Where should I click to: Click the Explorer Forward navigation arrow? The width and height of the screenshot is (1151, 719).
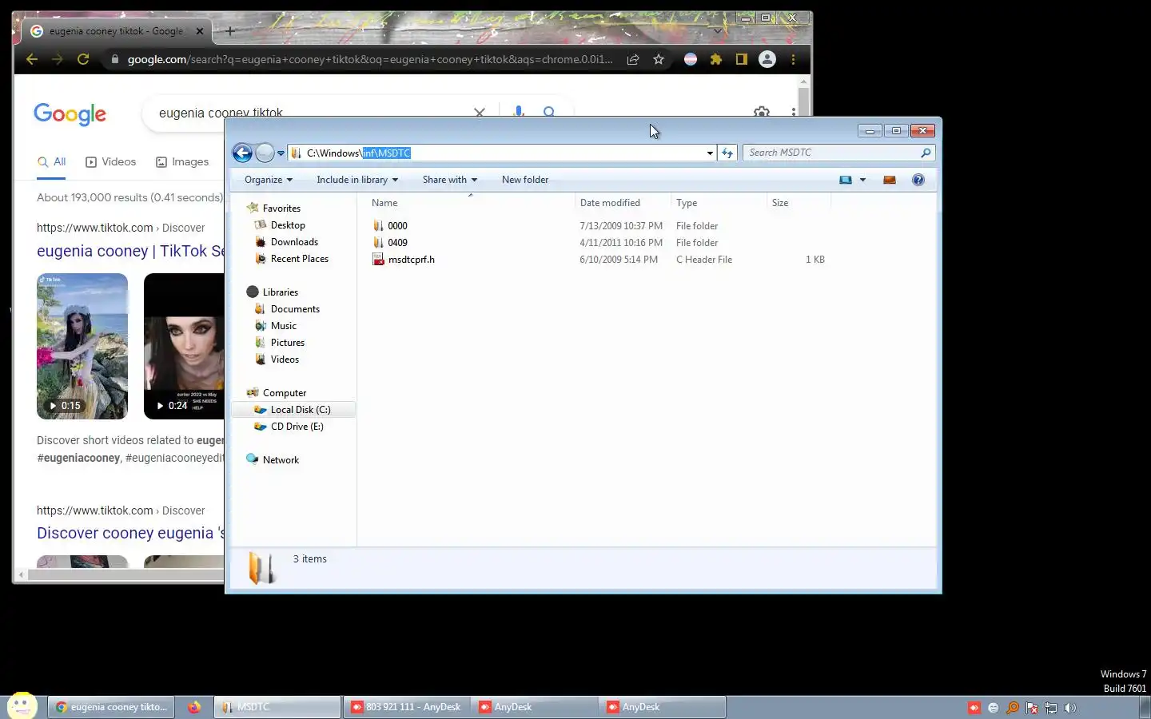tap(265, 153)
